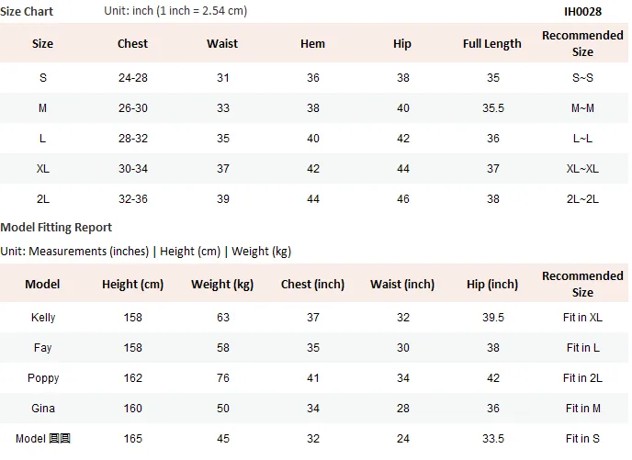Select the L~L recommended size cell
Screen dimensions: 632x460
point(582,138)
